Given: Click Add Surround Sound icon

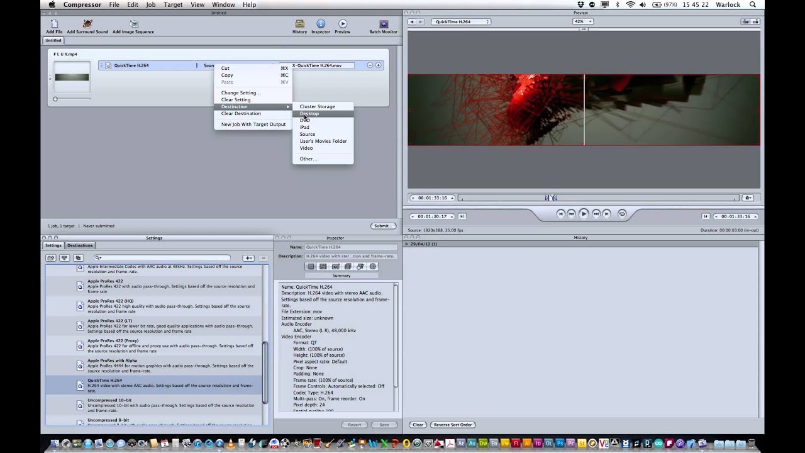Looking at the screenshot, I should pyautogui.click(x=87, y=24).
